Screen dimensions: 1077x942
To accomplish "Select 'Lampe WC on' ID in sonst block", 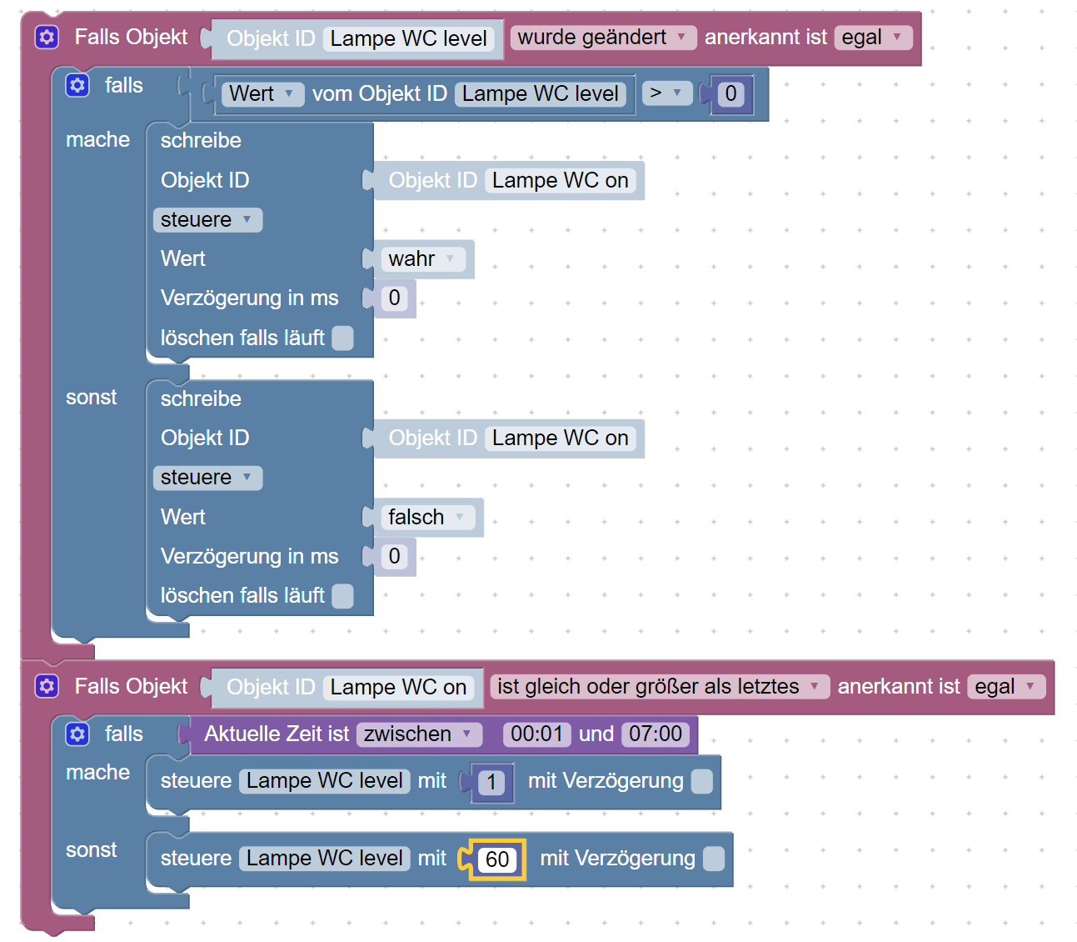I will (560, 438).
